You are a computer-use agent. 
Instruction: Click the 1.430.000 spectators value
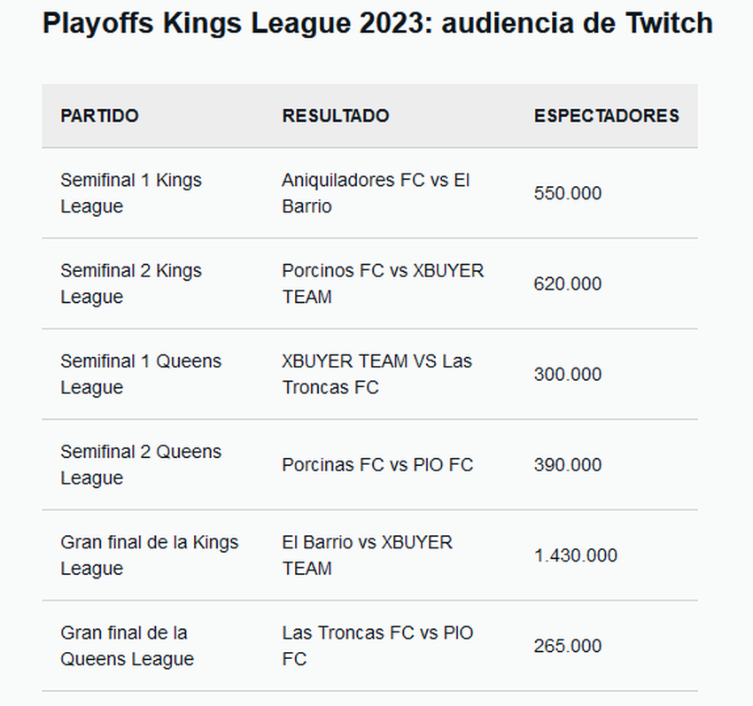pos(575,555)
